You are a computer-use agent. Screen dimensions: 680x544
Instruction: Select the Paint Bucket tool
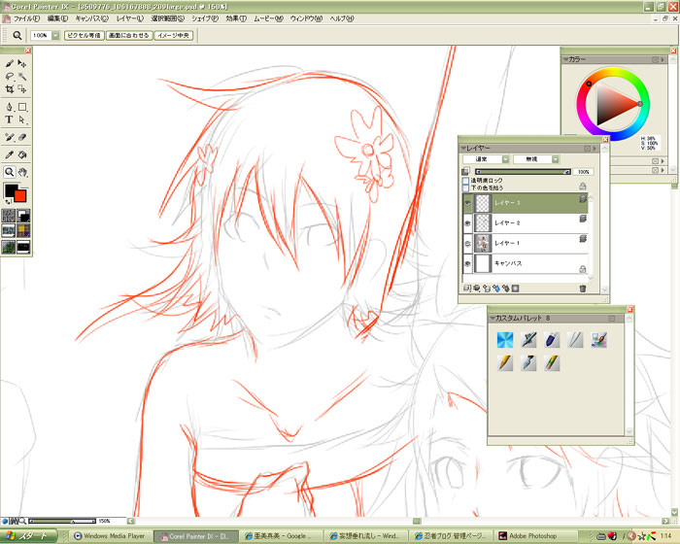[22, 154]
